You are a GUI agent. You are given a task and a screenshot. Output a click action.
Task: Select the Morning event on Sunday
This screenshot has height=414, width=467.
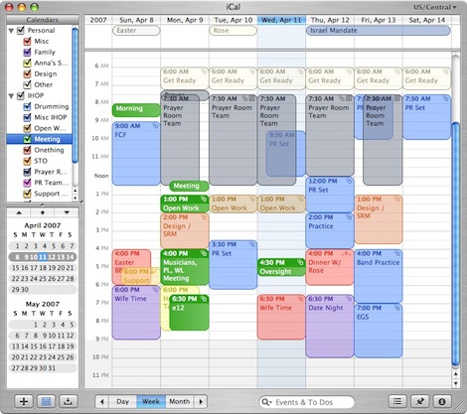click(x=136, y=109)
